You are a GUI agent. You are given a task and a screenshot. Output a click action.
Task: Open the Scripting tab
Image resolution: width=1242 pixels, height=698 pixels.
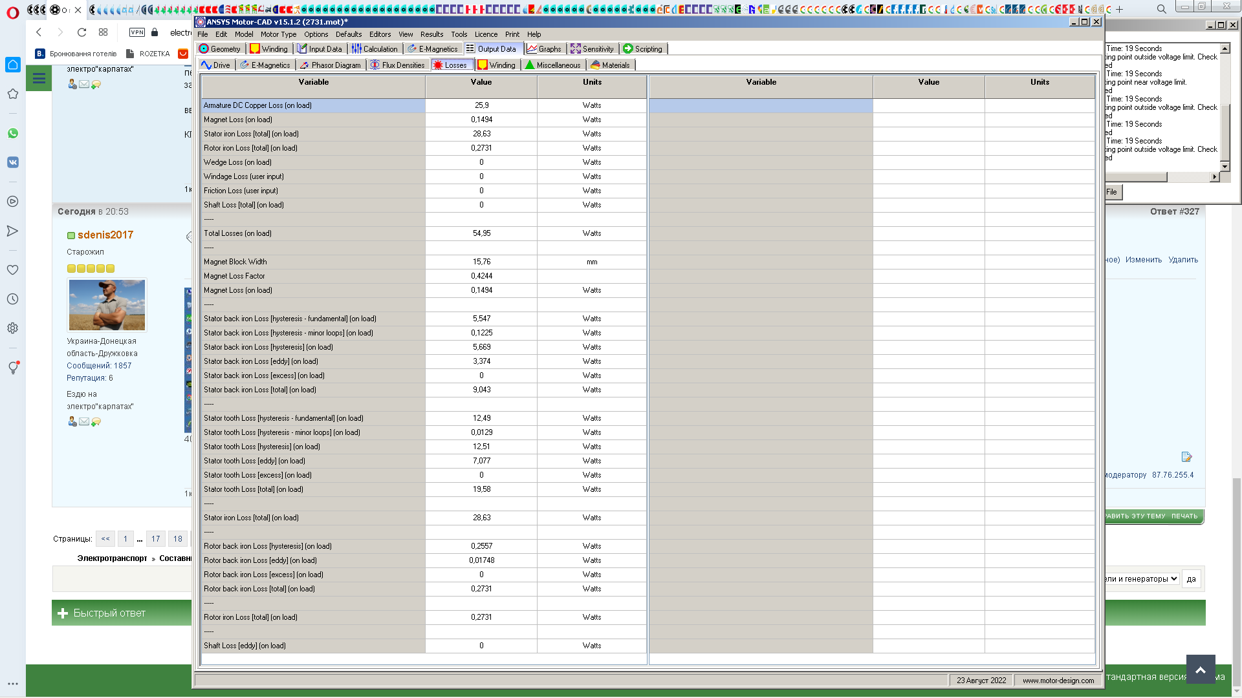[643, 49]
